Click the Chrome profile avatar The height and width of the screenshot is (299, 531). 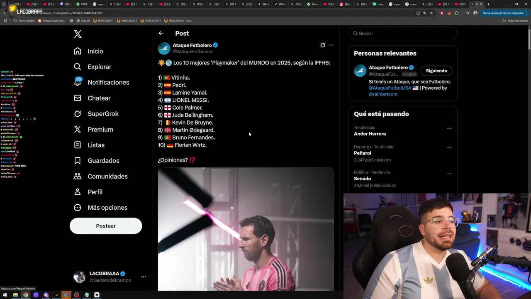(475, 13)
